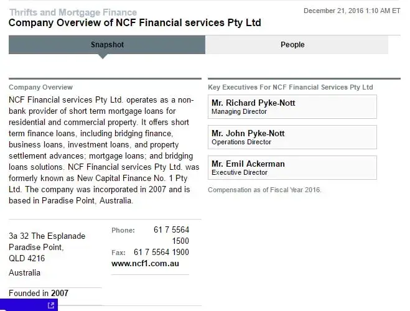
Task: Click the Compensation as of Fiscal Year note
Action: pos(264,190)
